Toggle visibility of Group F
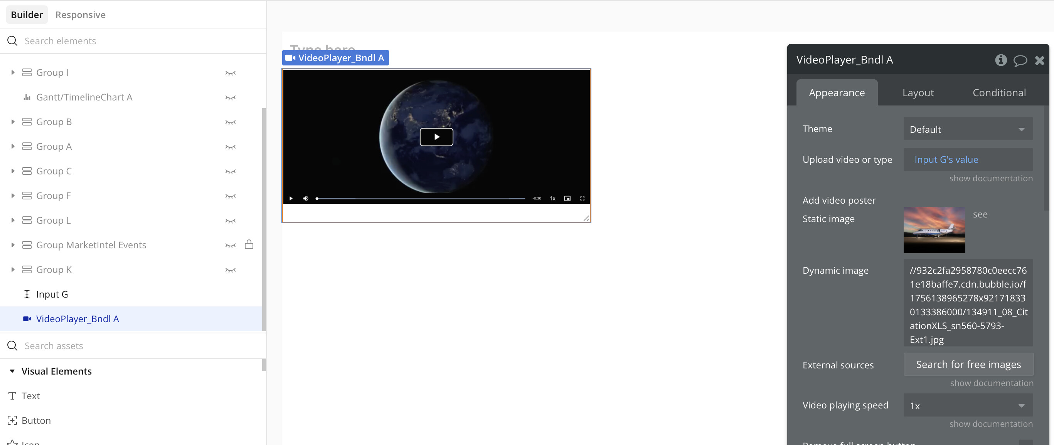The width and height of the screenshot is (1054, 445). 231,196
